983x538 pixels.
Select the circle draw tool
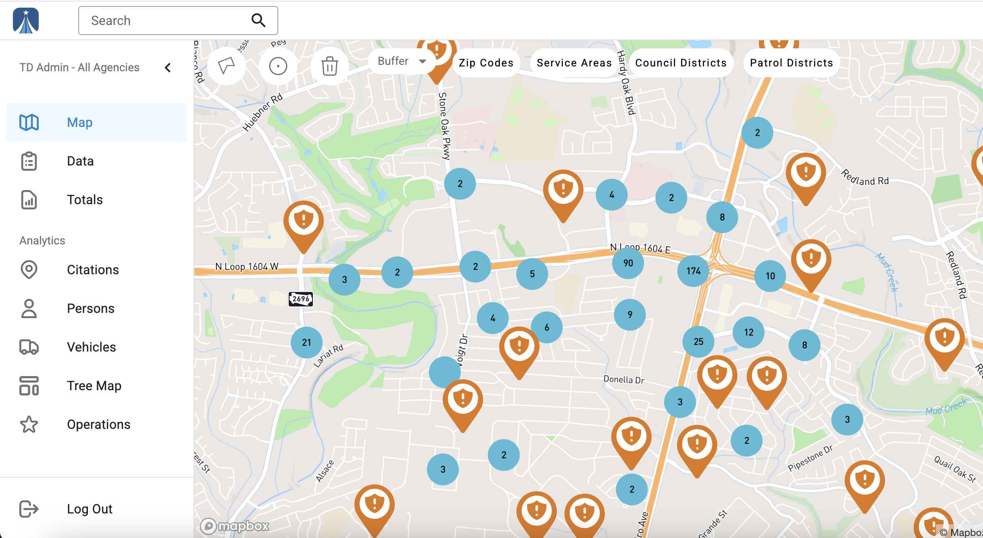(x=278, y=66)
